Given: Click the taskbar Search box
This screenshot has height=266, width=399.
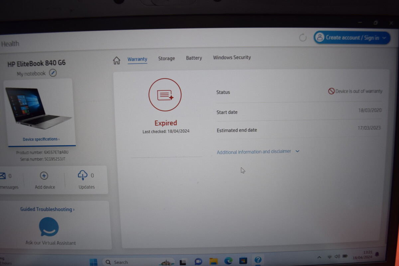Looking at the screenshot, I should [138, 262].
